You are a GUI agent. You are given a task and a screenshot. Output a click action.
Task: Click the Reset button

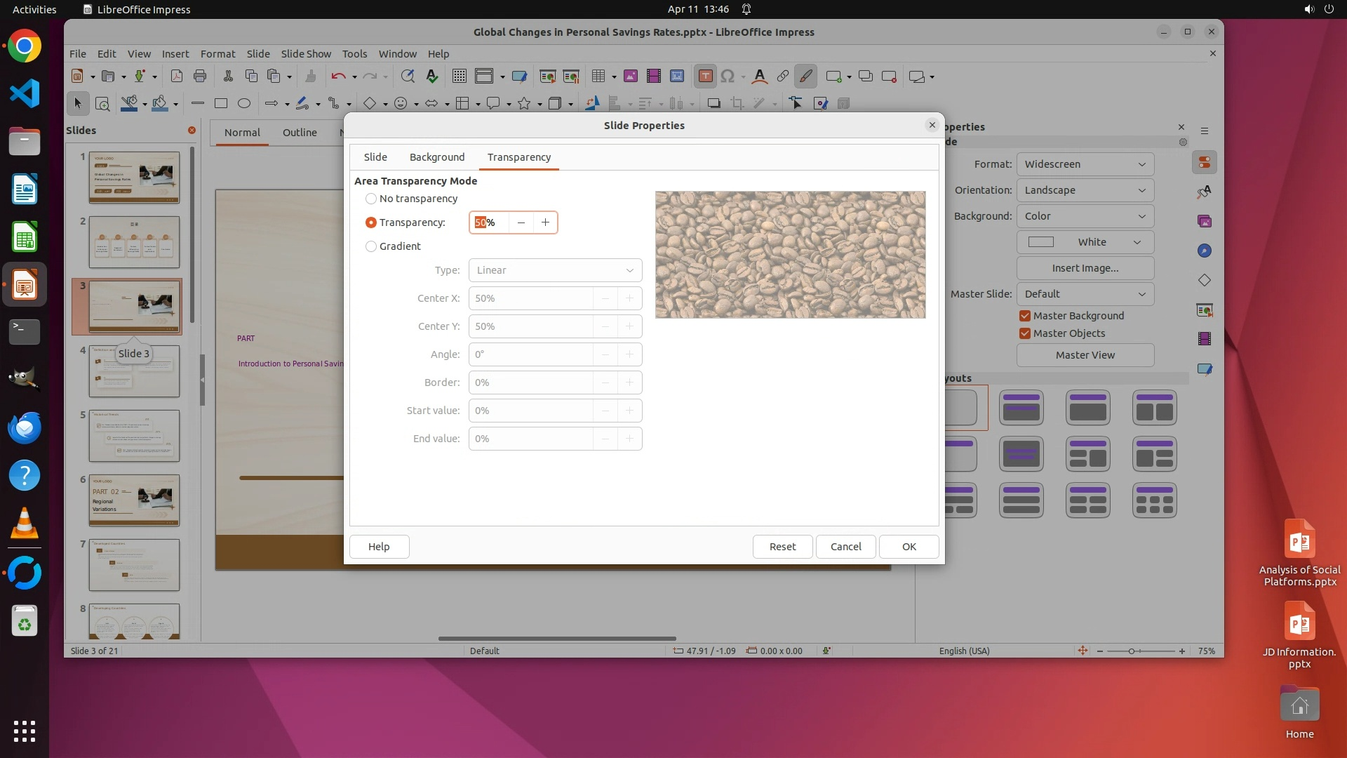(x=782, y=547)
